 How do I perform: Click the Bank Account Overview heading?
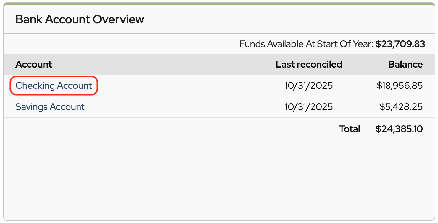tap(79, 19)
